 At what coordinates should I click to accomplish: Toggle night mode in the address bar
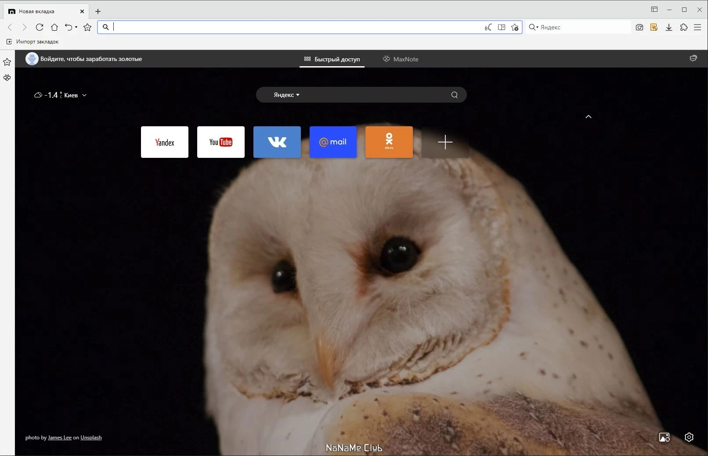coord(488,27)
